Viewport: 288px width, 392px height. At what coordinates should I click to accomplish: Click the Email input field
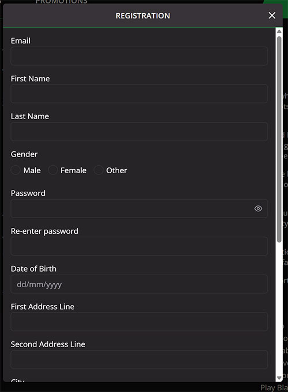pos(139,56)
